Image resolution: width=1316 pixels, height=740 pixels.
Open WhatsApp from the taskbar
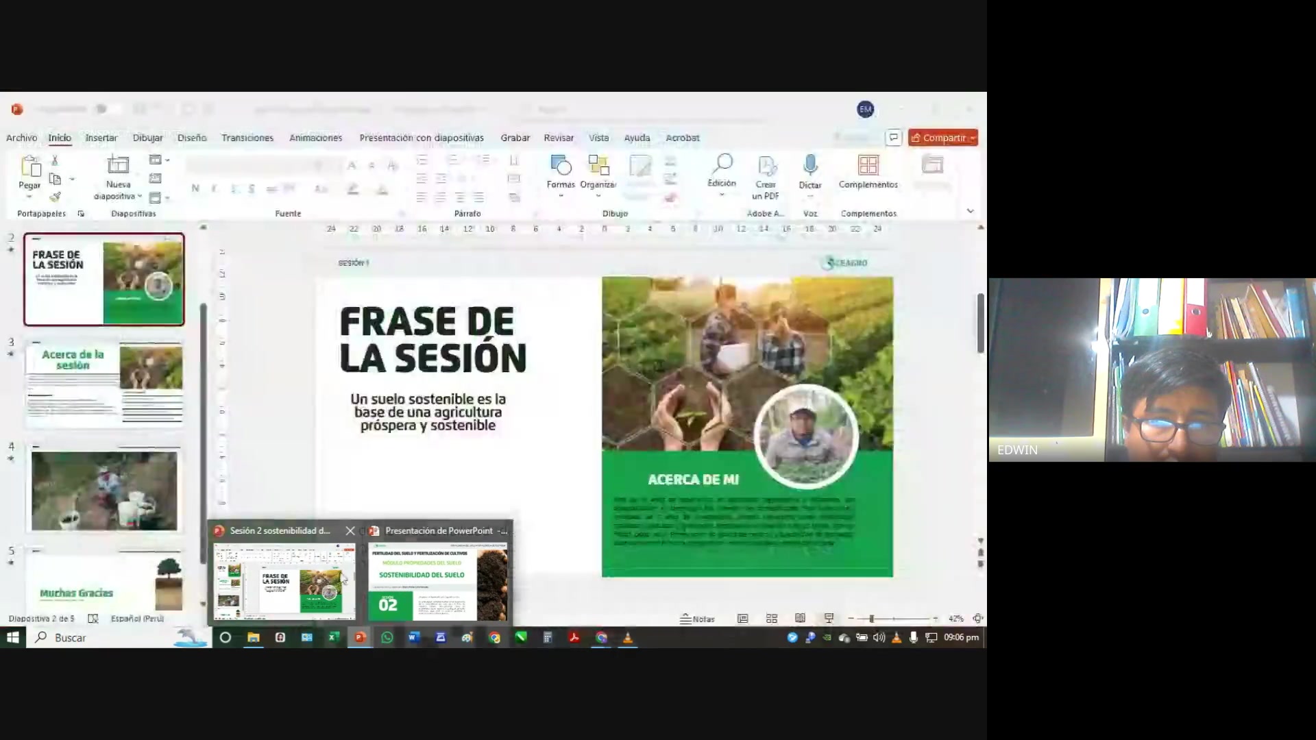387,638
